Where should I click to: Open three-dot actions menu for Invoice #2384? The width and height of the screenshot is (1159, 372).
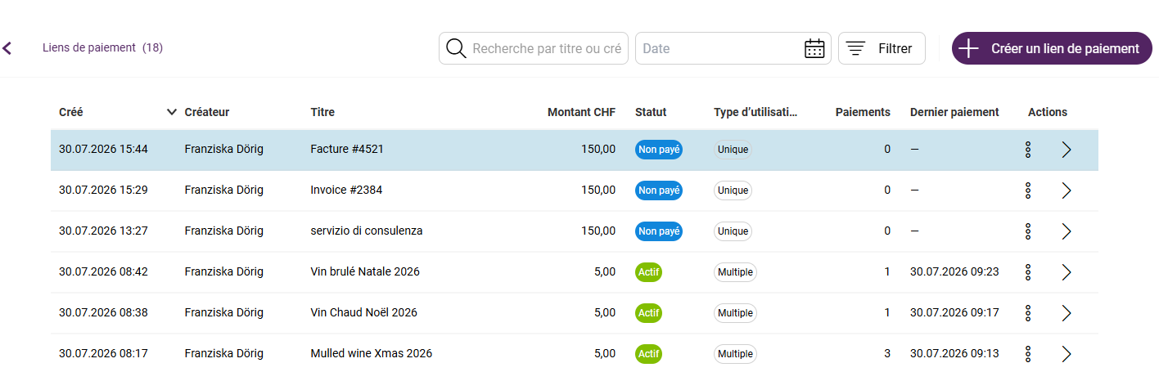pos(1028,190)
